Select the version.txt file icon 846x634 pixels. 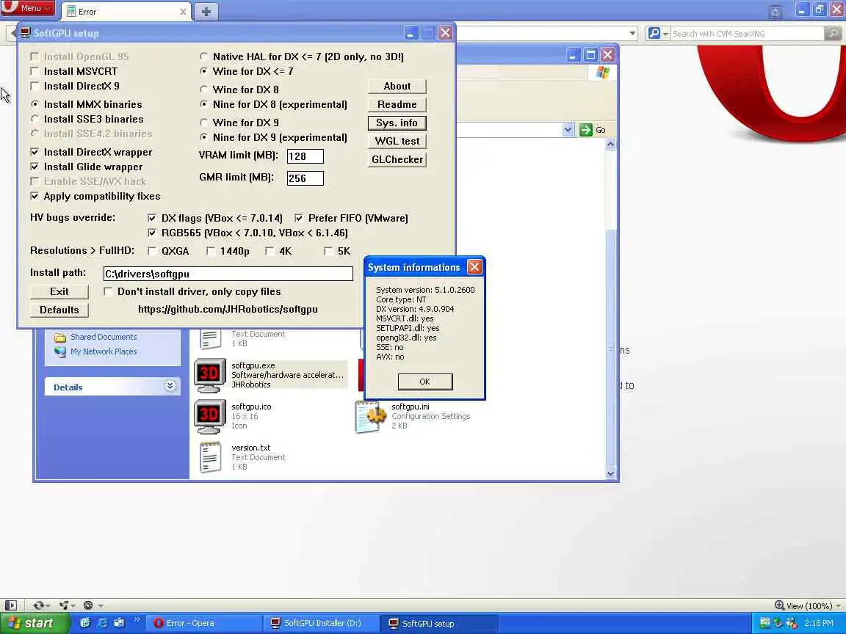(210, 456)
